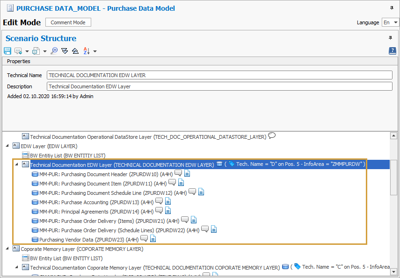This screenshot has height=278, width=400.
Task: Click inside the Description text field
Action: (187, 86)
